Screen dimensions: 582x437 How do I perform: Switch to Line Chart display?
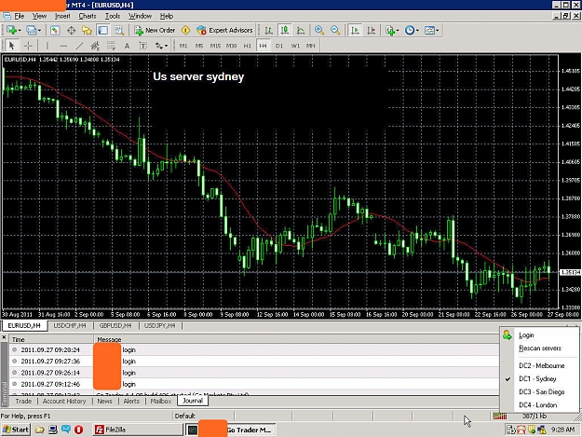[x=301, y=31]
